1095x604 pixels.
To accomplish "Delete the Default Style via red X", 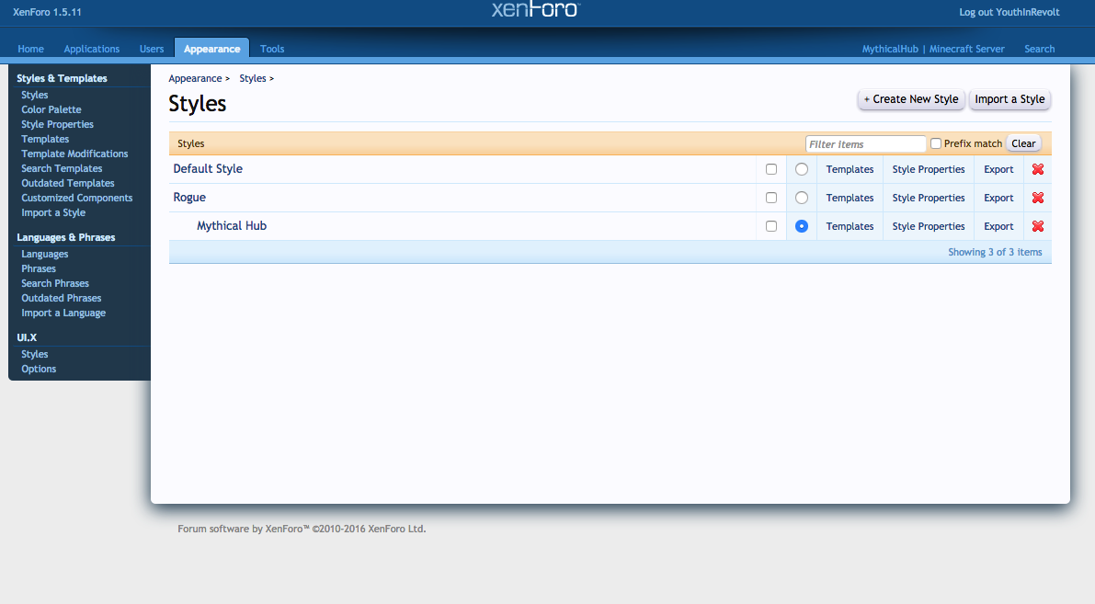I will click(x=1038, y=169).
